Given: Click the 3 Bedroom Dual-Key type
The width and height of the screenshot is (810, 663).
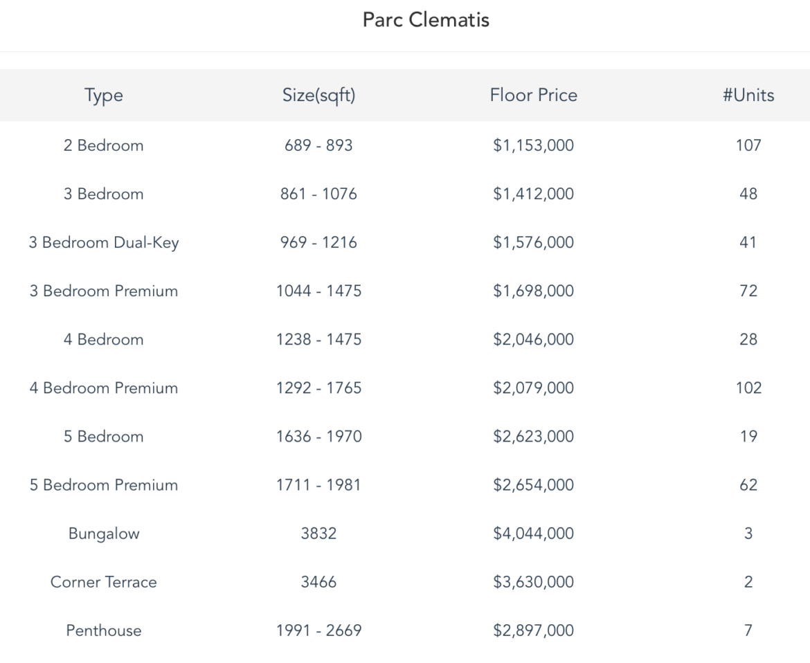Looking at the screenshot, I should coord(103,243).
